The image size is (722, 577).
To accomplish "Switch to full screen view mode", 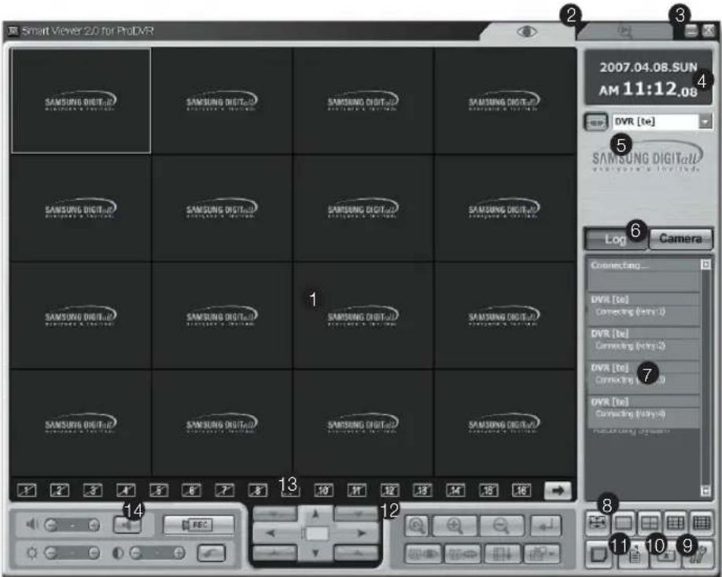I will click(x=597, y=524).
